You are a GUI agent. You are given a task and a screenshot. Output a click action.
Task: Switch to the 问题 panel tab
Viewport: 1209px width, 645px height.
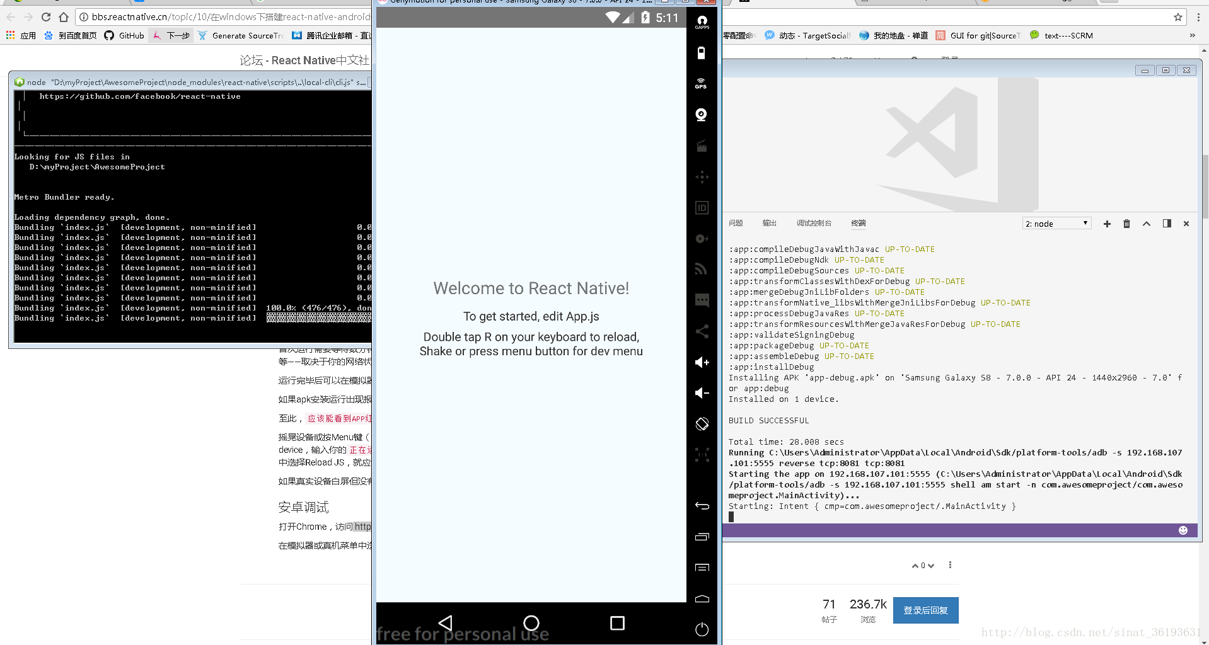[736, 223]
